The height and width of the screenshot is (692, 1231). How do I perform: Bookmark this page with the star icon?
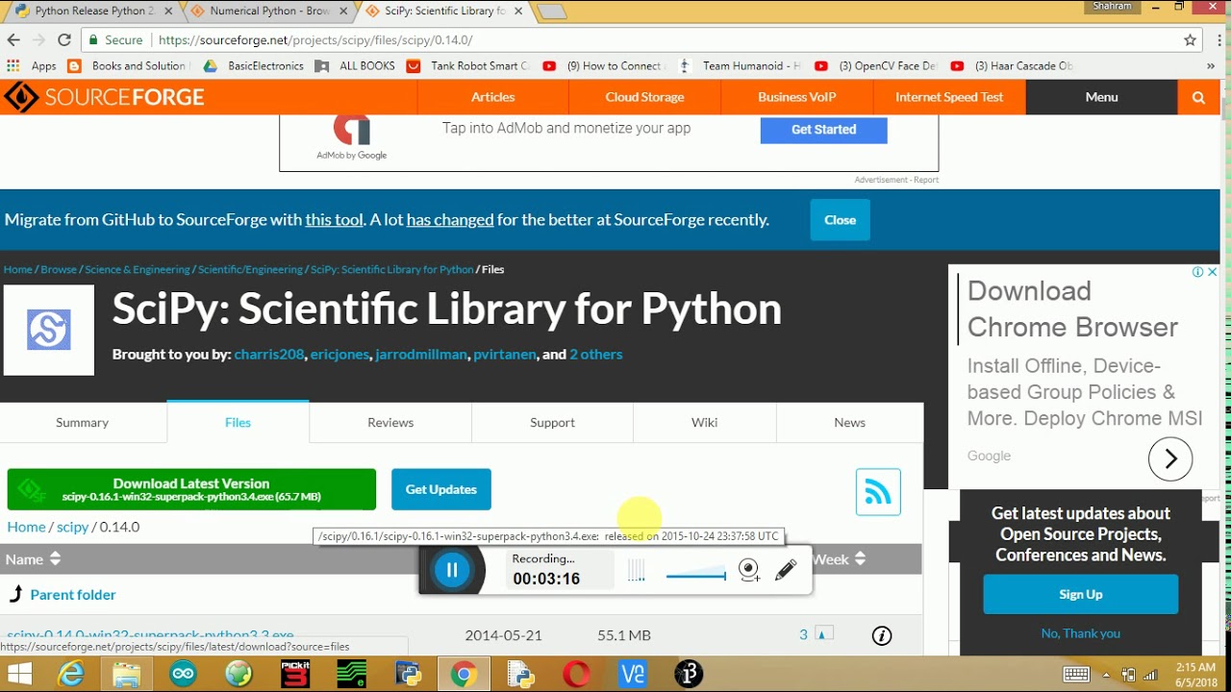click(1191, 40)
